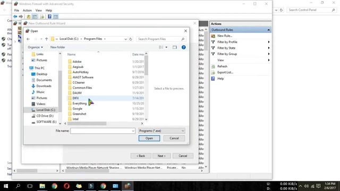
Task: Open the File name history dropdown arrow
Action: point(133,131)
